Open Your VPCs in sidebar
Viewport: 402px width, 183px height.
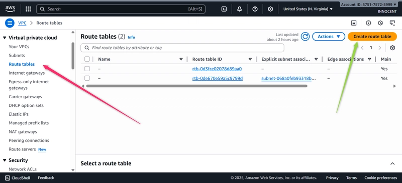[19, 47]
